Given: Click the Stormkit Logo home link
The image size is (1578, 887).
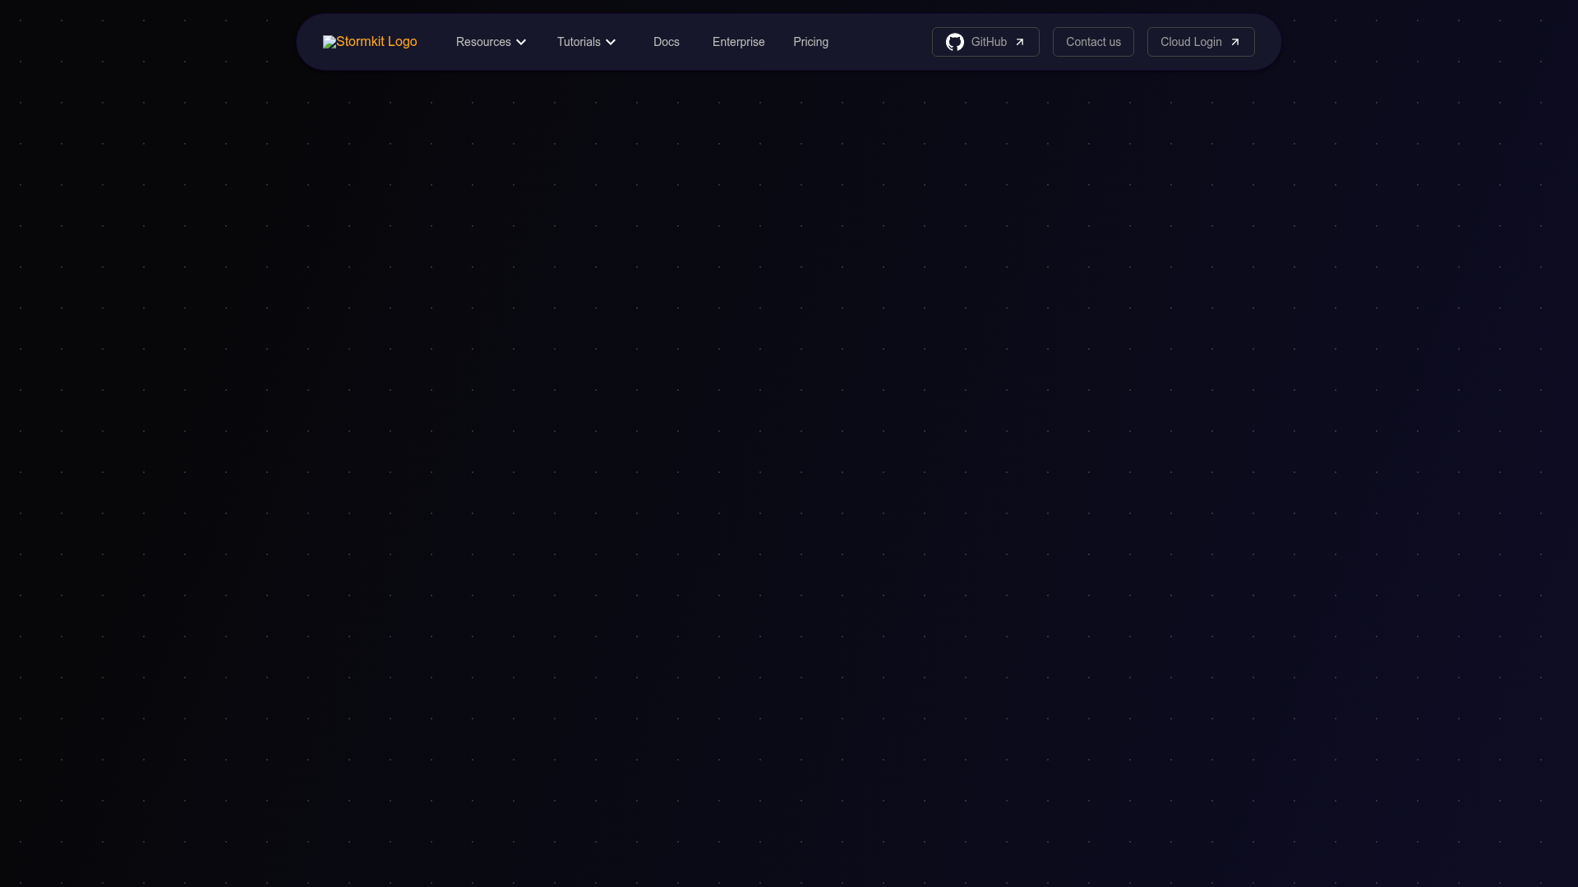Looking at the screenshot, I should (370, 42).
